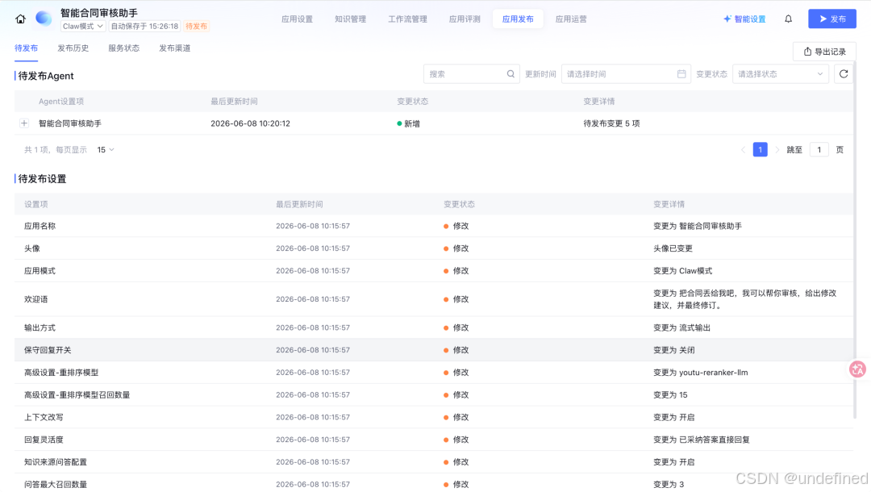This screenshot has width=871, height=492.
Task: Open the notification bell
Action: 788,19
